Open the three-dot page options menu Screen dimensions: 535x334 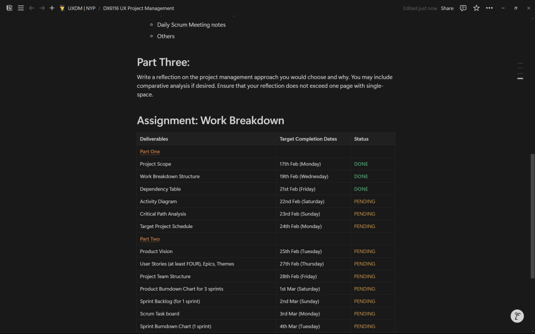click(489, 8)
